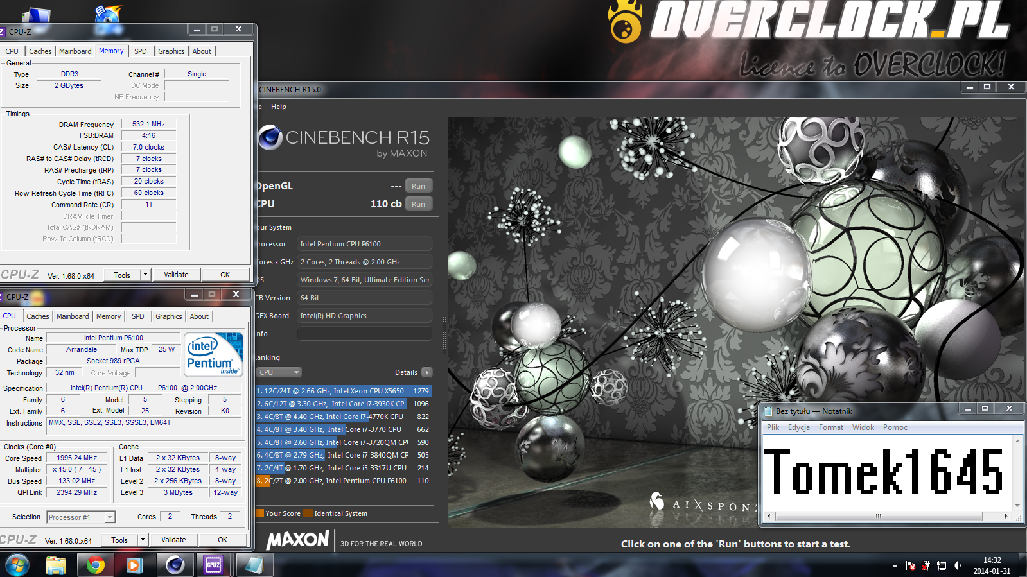Open Windows Explorer from the taskbar
1027x577 pixels.
[56, 565]
